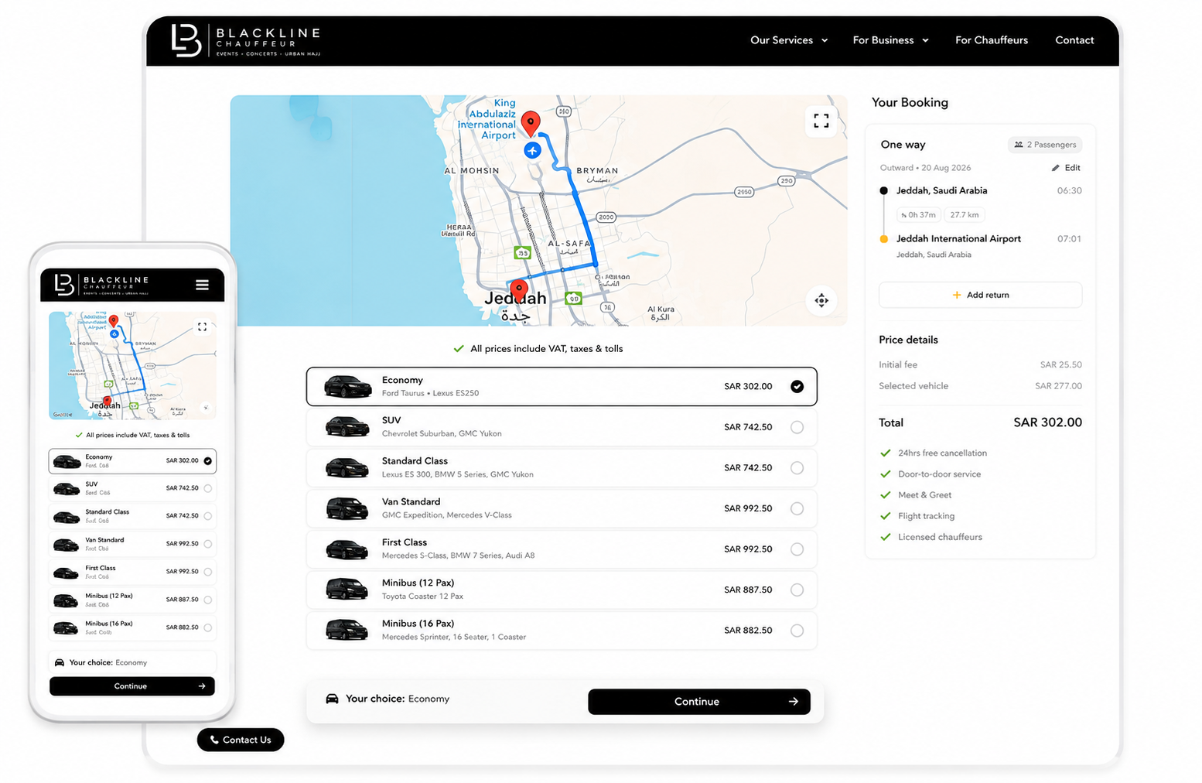
Task: Click the Economy row price SAR 302.00 on desktop
Action: pyautogui.click(x=748, y=386)
